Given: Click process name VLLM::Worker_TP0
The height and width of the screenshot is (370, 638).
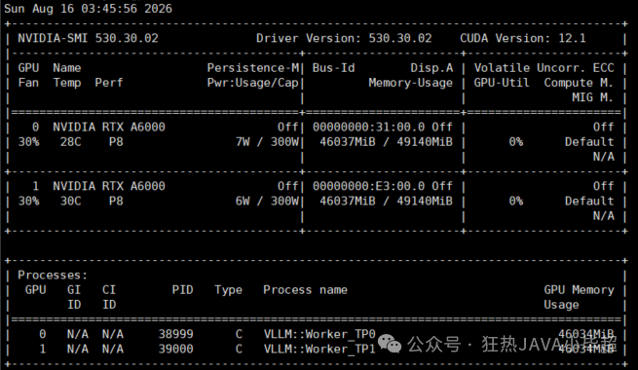Looking at the screenshot, I should tap(319, 334).
